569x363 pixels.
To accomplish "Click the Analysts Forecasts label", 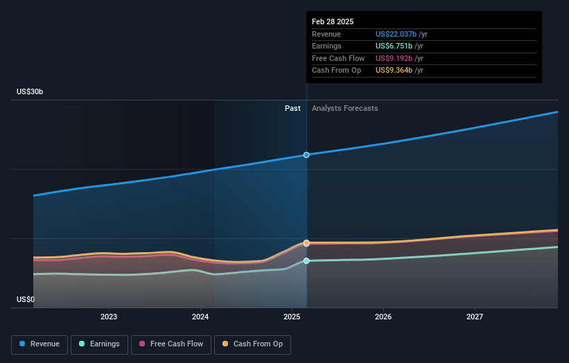I will 344,108.
